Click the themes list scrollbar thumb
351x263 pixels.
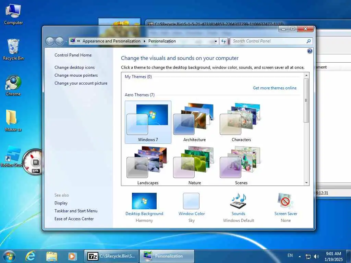[x=306, y=100]
